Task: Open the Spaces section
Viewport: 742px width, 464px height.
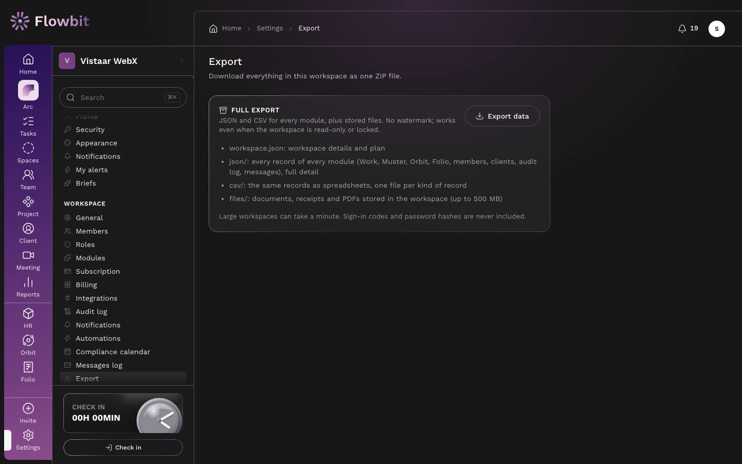Action: pyautogui.click(x=28, y=153)
